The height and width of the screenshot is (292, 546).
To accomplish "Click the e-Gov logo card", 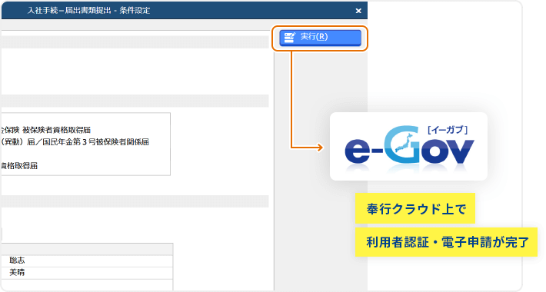I will click(x=408, y=146).
